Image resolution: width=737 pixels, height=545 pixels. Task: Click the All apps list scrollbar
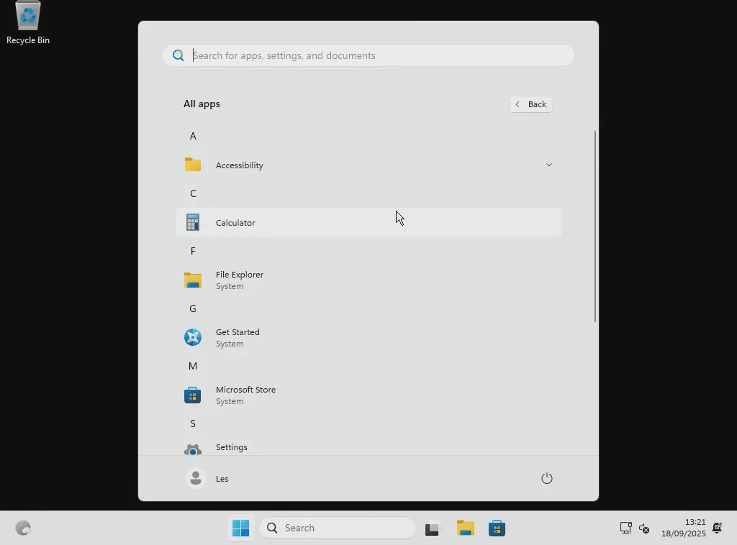click(594, 226)
